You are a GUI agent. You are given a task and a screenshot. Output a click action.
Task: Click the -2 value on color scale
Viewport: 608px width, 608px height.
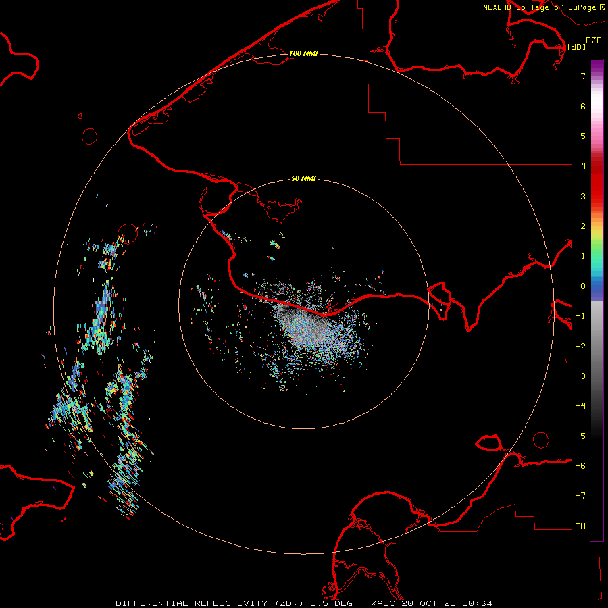(580, 347)
